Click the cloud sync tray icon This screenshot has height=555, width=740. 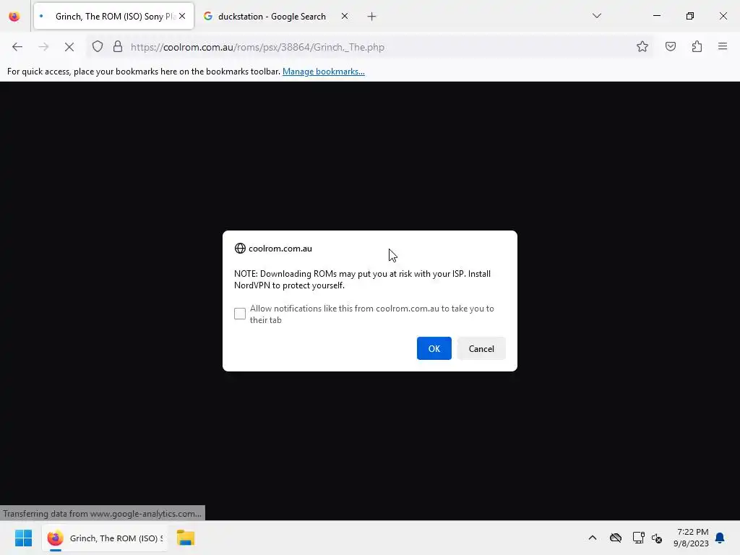pos(616,538)
